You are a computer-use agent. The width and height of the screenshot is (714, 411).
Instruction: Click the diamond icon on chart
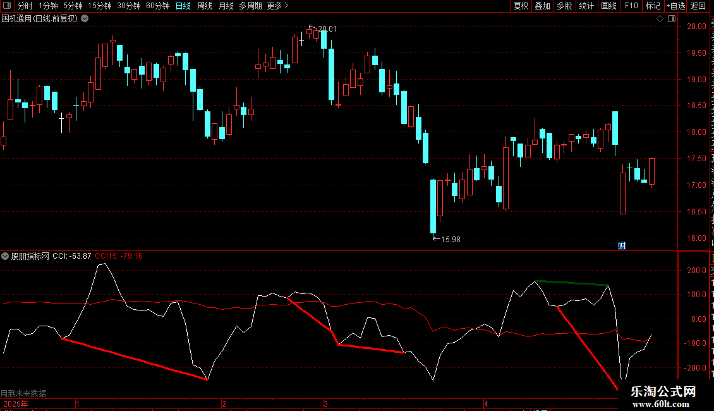[660, 19]
